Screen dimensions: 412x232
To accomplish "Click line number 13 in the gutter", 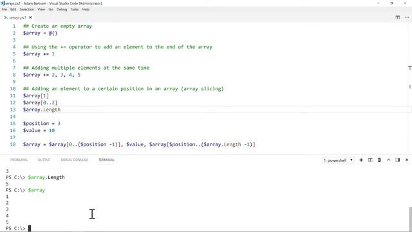I will 13,110.
